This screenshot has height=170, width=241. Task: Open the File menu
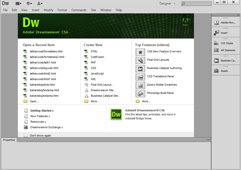point(5,10)
